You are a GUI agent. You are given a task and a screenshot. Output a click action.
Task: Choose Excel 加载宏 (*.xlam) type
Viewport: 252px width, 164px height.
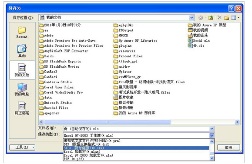tap(136, 151)
